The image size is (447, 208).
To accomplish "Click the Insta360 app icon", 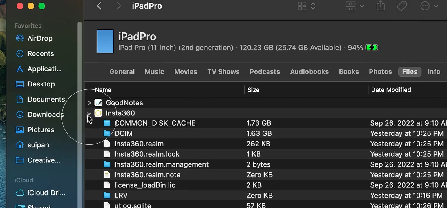I will [x=98, y=113].
